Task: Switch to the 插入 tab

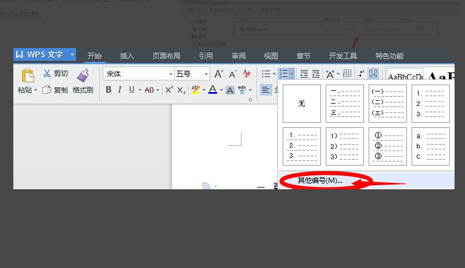Action: [x=127, y=56]
